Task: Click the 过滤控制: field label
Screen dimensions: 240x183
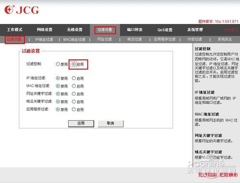Action: 34,64
